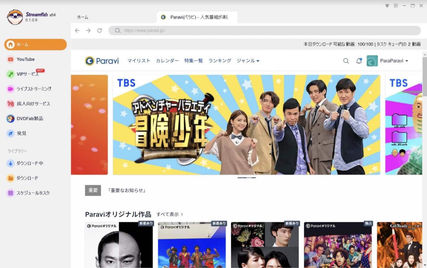Click the shirt skin icon in title bar
The height and width of the screenshot is (268, 427).
pos(387,6)
